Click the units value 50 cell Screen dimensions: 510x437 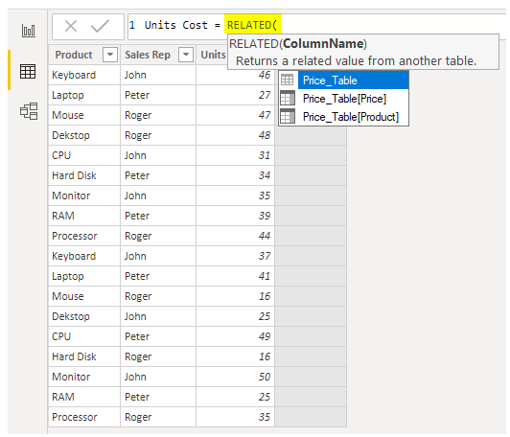point(236,377)
